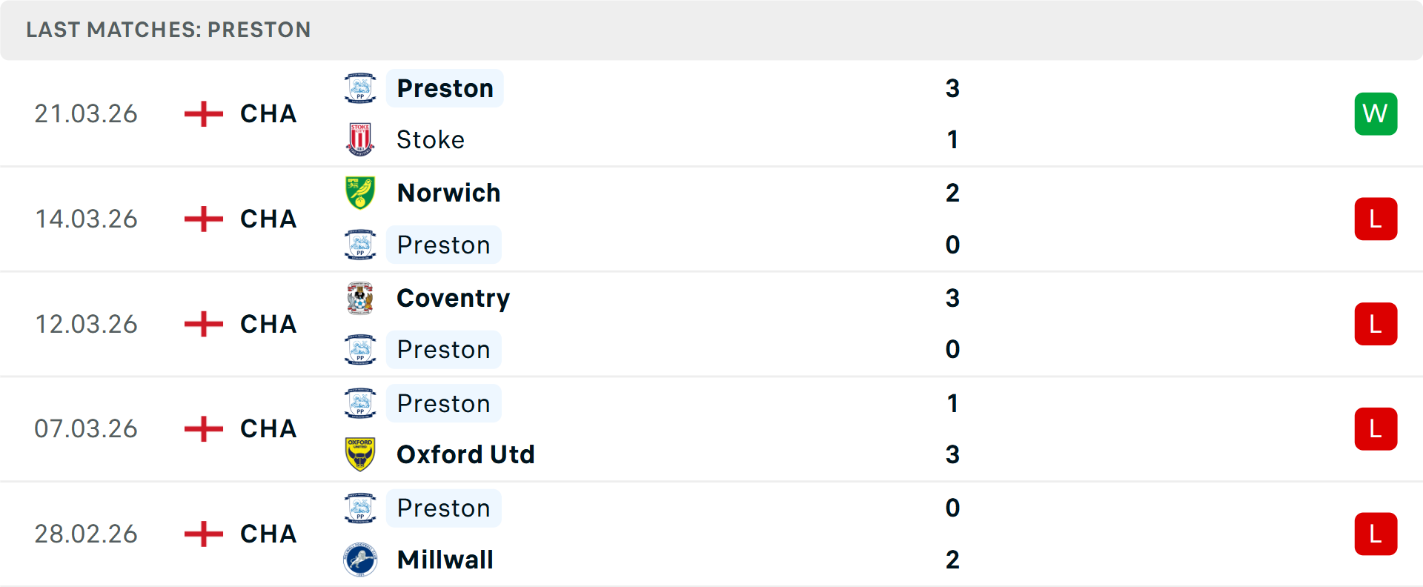Click the Oxford Utd ox crest
The width and height of the screenshot is (1423, 587).
point(360,454)
